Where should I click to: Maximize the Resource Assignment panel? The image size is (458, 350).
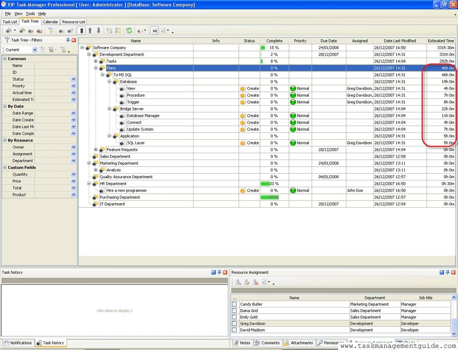tap(442, 272)
